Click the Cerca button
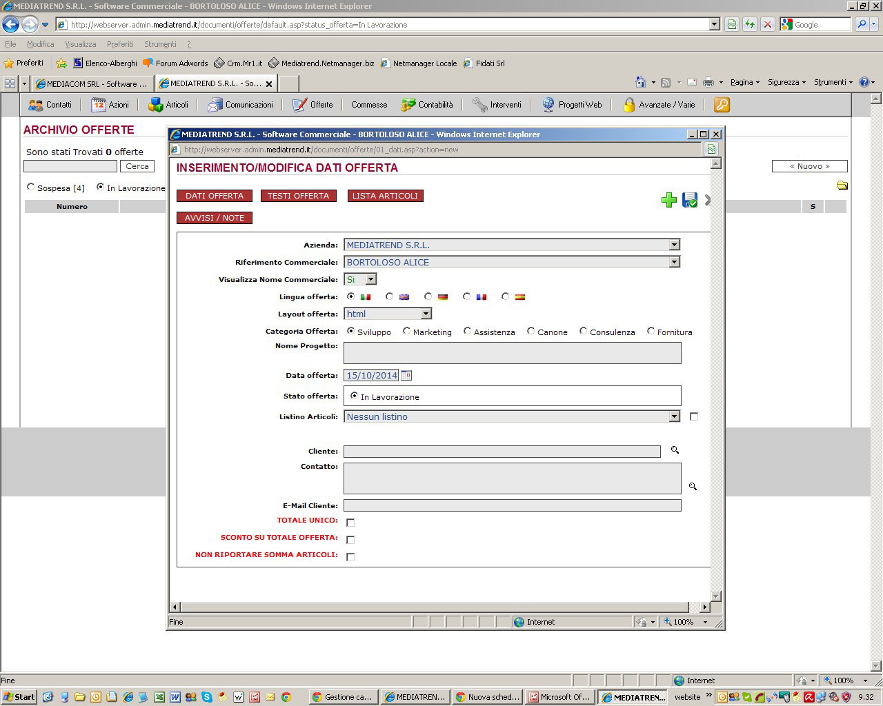883x706 pixels. click(137, 166)
